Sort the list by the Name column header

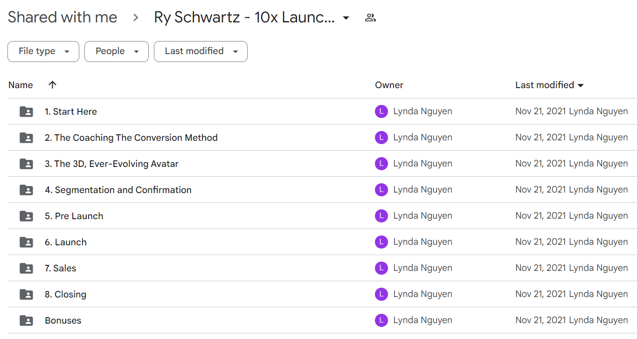21,85
